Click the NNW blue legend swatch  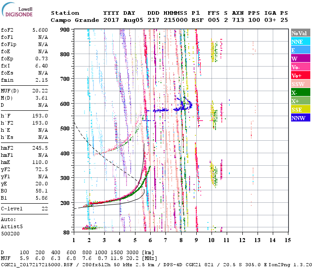tap(300, 118)
